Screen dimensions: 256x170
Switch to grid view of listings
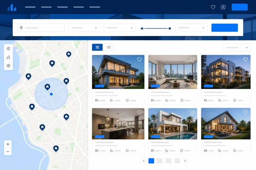point(97,47)
